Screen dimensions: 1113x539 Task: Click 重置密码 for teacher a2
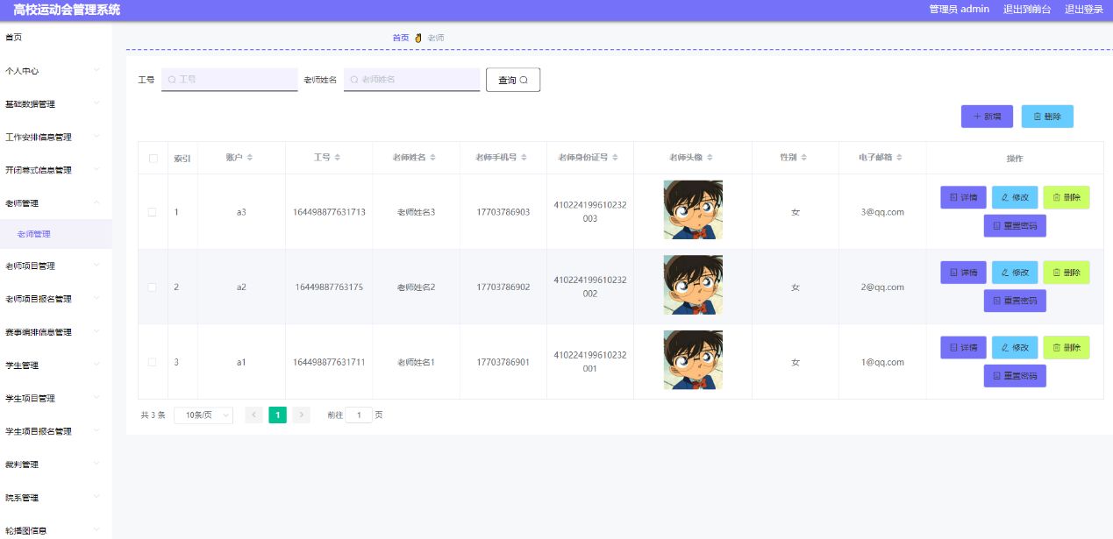[x=1015, y=301]
